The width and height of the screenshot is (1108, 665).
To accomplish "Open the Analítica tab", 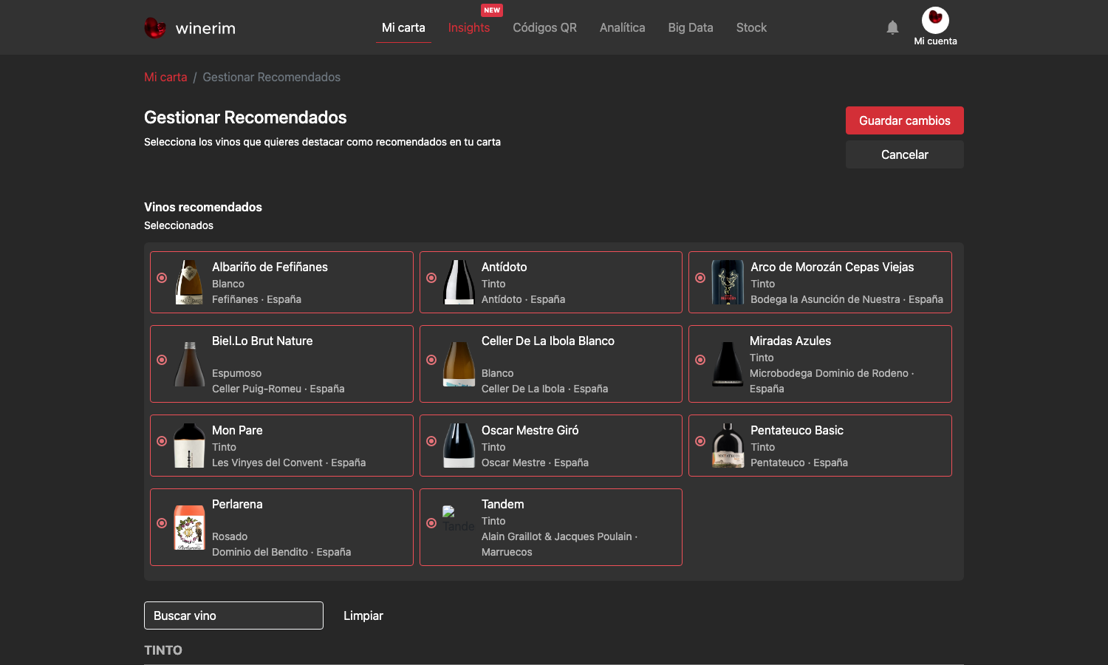I will pyautogui.click(x=623, y=27).
